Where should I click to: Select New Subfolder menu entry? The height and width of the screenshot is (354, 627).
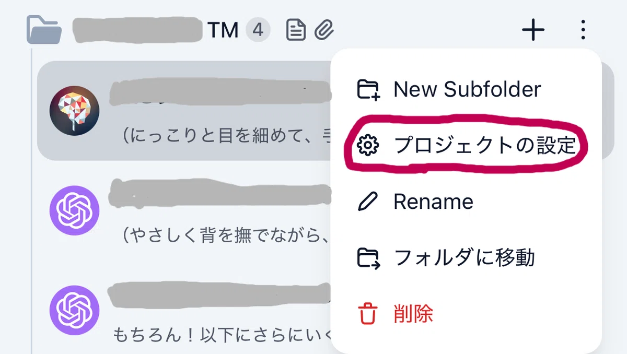(467, 90)
